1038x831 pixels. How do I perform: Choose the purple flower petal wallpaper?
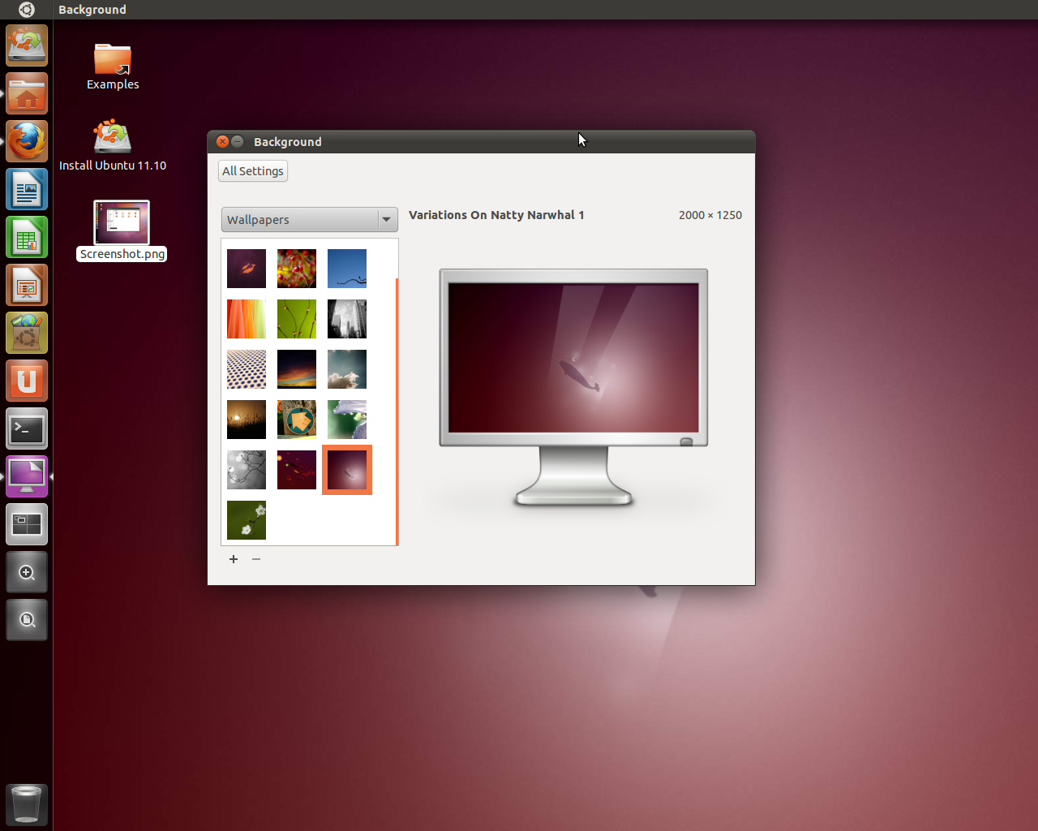pyautogui.click(x=347, y=420)
